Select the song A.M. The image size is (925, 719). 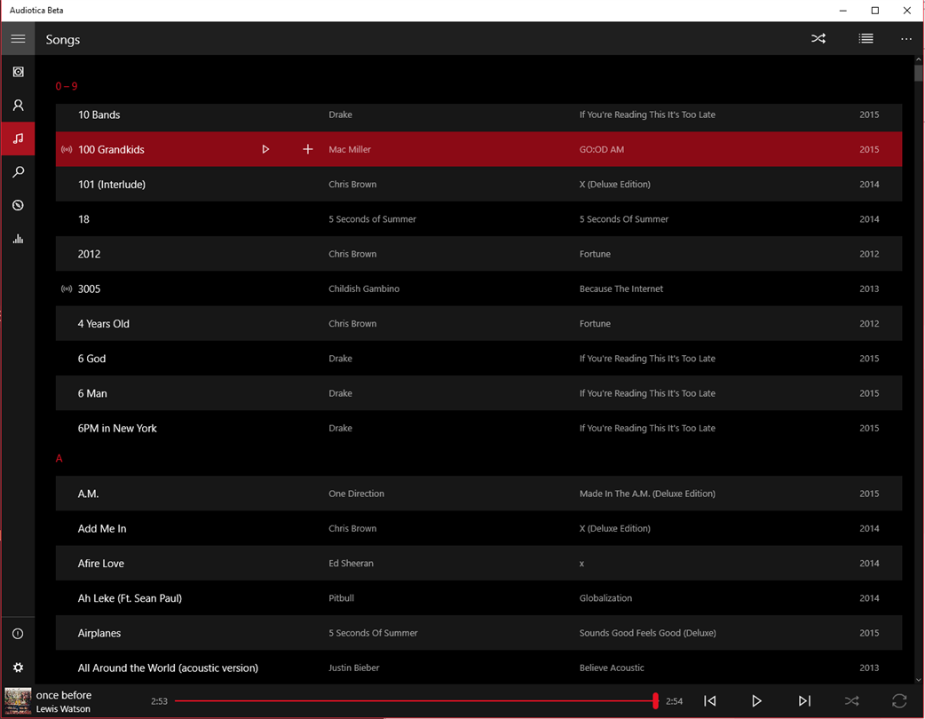[x=478, y=494]
